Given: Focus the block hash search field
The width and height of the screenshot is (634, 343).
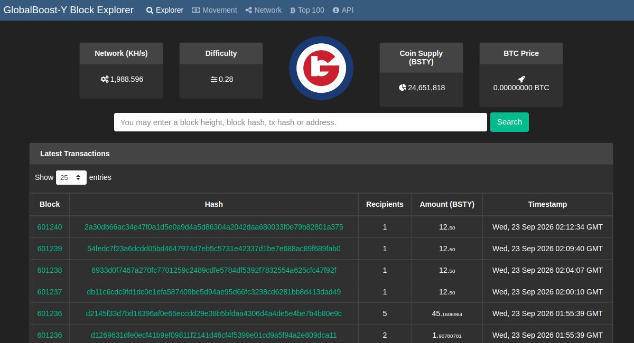Looking at the screenshot, I should pyautogui.click(x=301, y=122).
